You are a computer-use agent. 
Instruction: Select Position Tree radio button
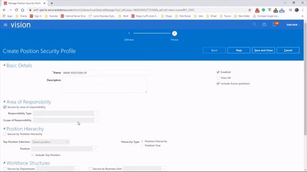[x=142, y=145]
